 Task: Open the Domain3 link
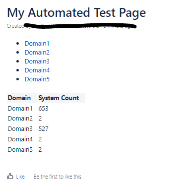[x=37, y=62]
